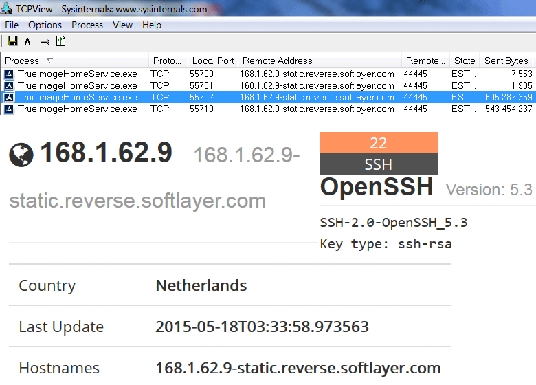
Task: Click the icon of the port 55701 process
Action: tap(9, 85)
